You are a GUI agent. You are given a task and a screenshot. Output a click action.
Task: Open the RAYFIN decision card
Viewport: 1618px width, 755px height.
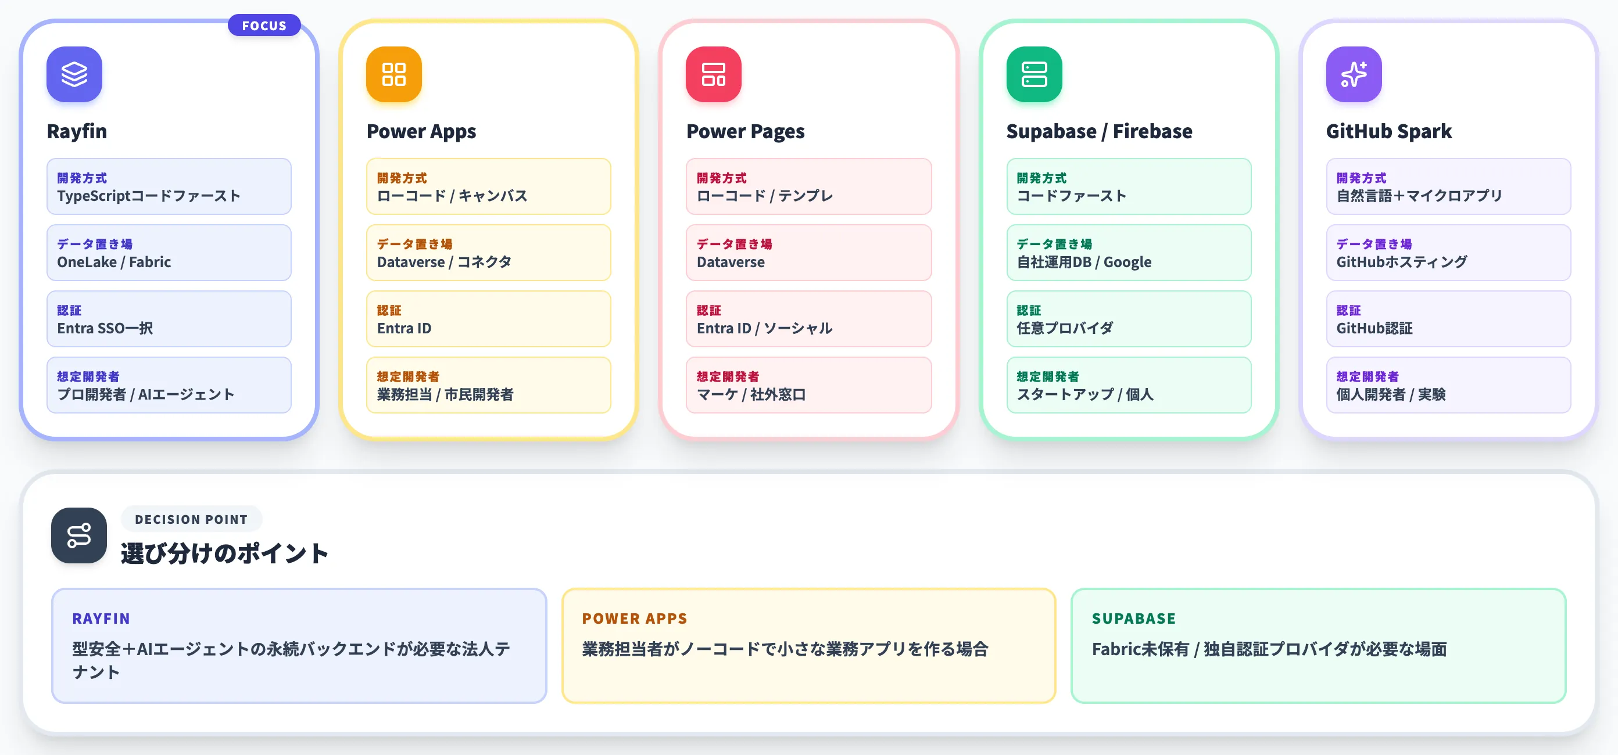(x=299, y=645)
